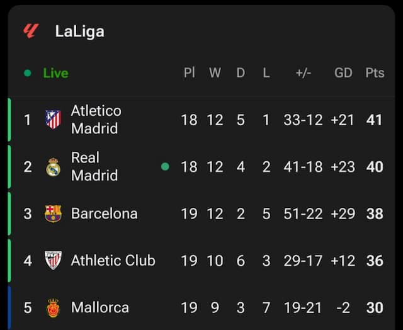Open Atletico Madrid team name
This screenshot has width=403, height=330.
click(x=96, y=120)
